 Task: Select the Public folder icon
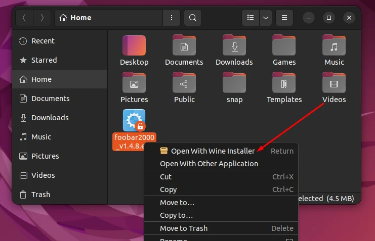click(184, 83)
